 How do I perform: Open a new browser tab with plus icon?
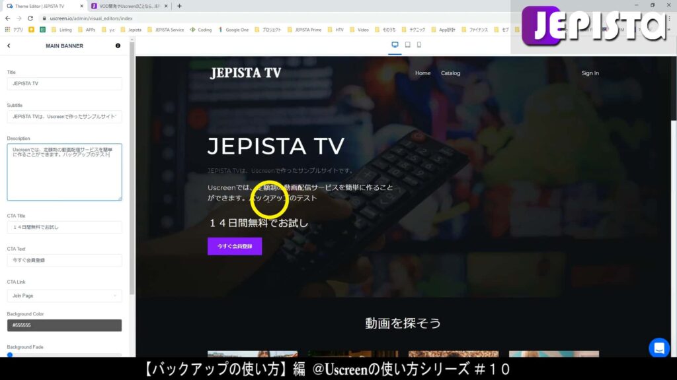tap(179, 6)
